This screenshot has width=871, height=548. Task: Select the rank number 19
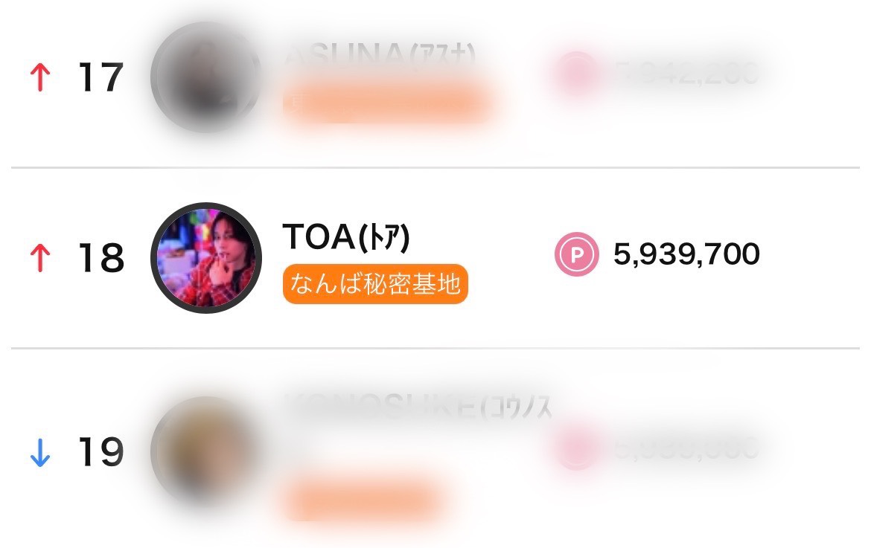click(100, 452)
